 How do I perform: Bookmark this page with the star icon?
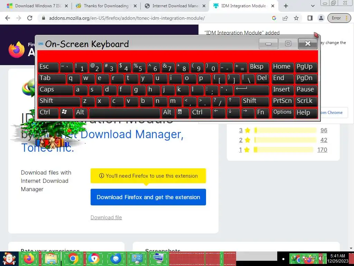point(296,18)
